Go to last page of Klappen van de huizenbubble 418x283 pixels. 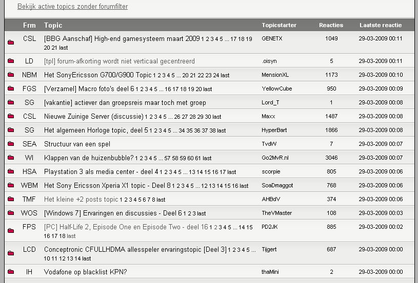pos(207,158)
